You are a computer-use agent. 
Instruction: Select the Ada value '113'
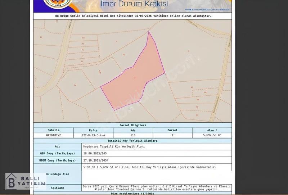pyautogui.click(x=133, y=135)
